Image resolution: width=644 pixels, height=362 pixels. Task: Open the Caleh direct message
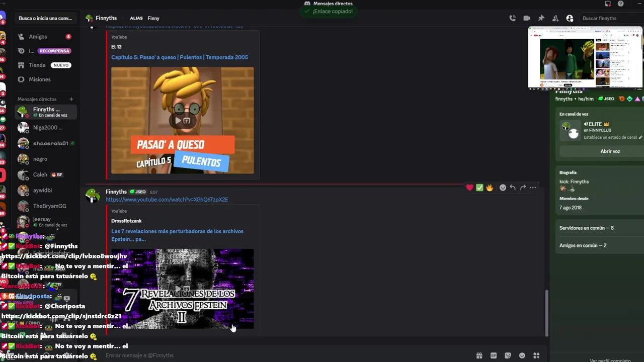pos(45,174)
